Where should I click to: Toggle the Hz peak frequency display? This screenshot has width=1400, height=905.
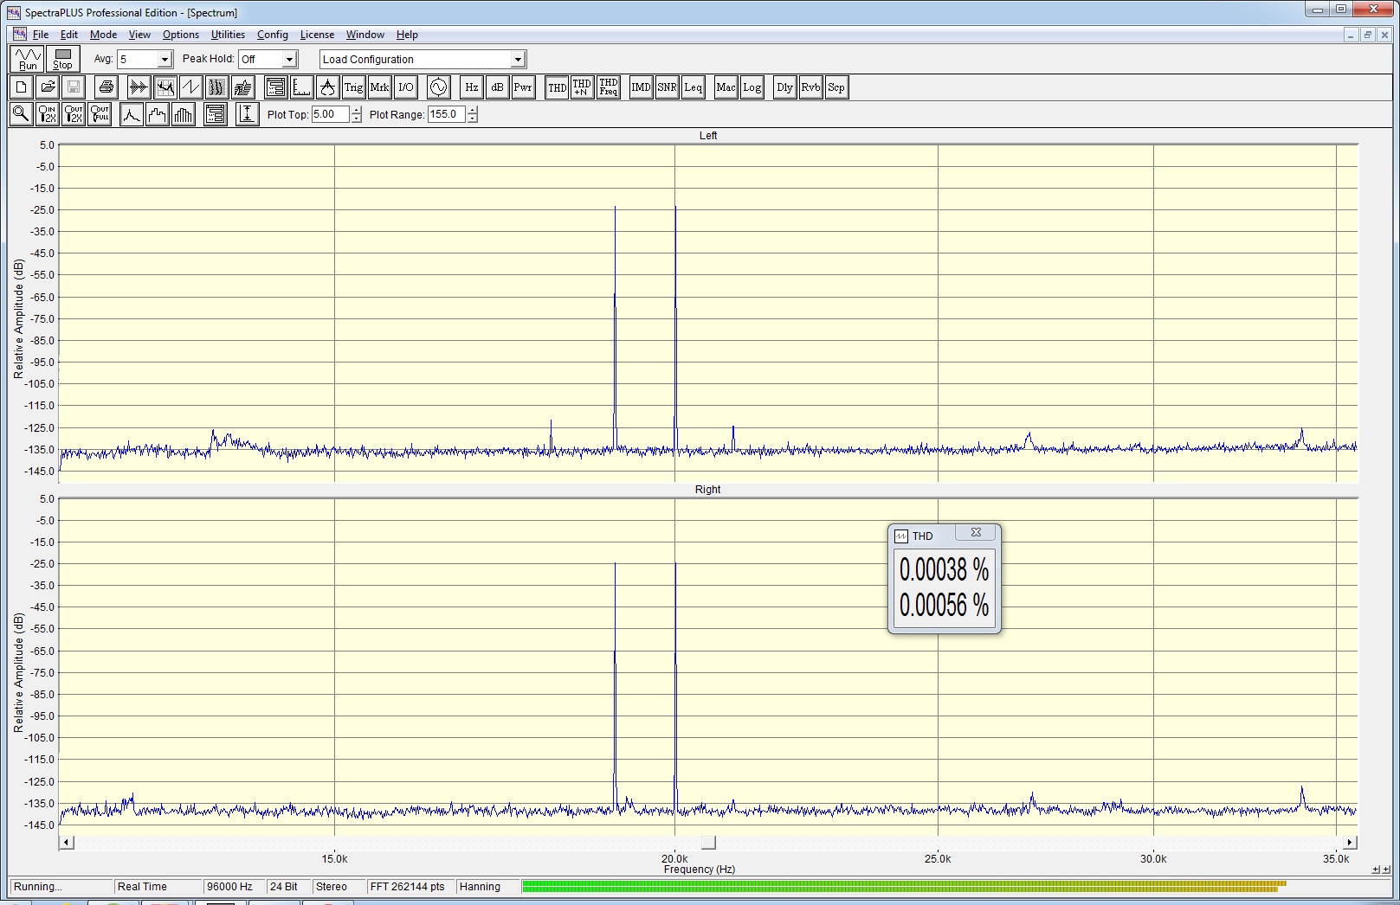click(472, 87)
